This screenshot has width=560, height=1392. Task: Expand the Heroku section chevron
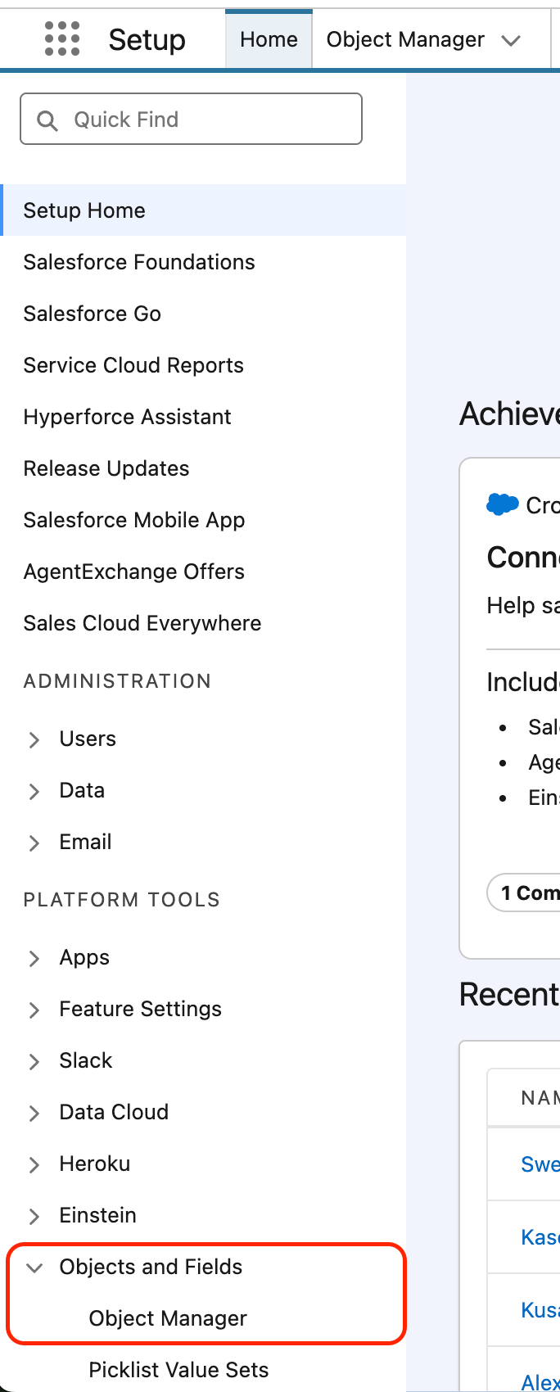click(x=34, y=1165)
